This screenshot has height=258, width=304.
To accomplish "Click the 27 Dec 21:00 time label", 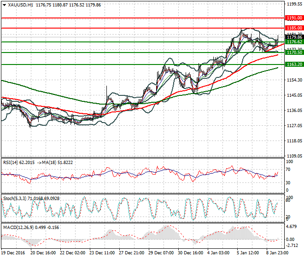I will click(131, 253).
